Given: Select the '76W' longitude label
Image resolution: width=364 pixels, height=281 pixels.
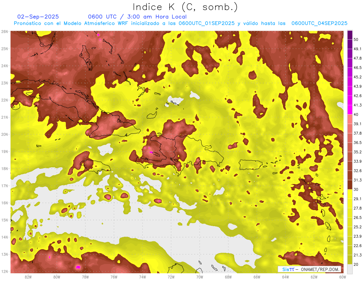Looking at the screenshot, I should coord(114,277).
